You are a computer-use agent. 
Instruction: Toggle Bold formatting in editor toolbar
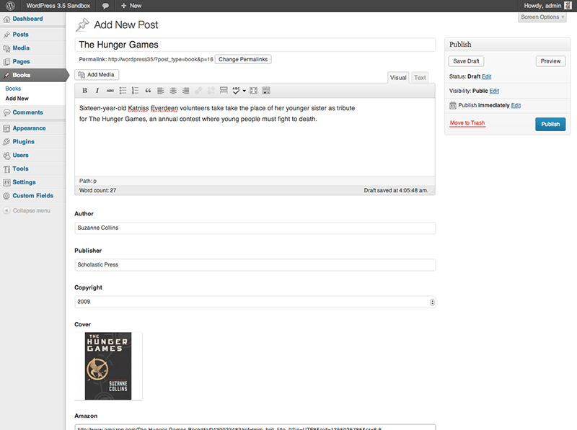point(84,91)
